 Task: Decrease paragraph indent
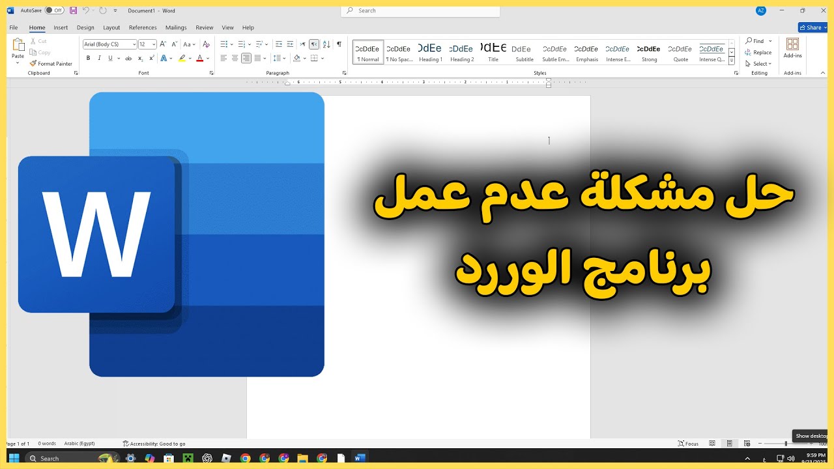click(x=279, y=44)
